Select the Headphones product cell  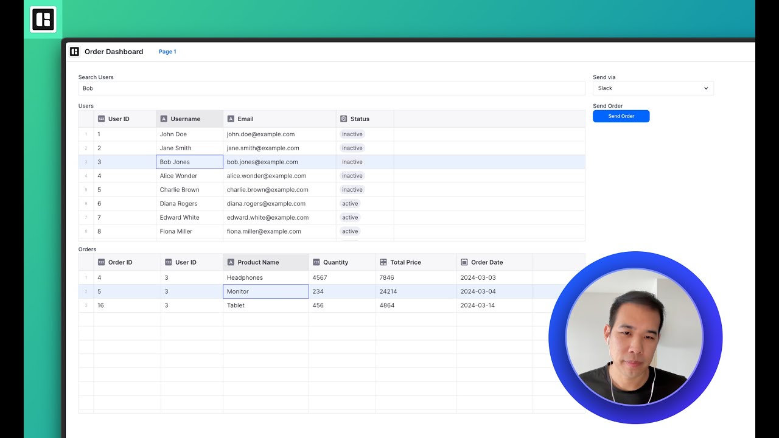coord(265,277)
